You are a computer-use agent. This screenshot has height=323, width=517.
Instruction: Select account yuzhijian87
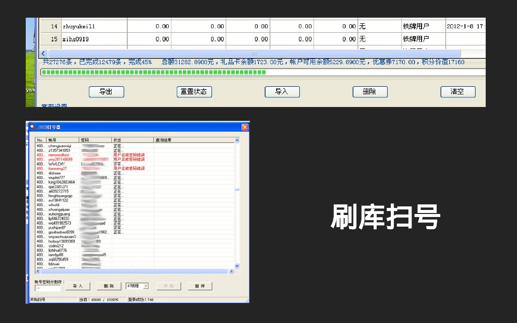57,228
